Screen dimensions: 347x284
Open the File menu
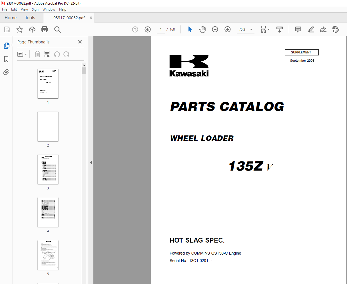click(5, 9)
